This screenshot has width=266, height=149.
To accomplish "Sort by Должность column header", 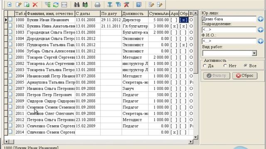I will click(135, 14).
